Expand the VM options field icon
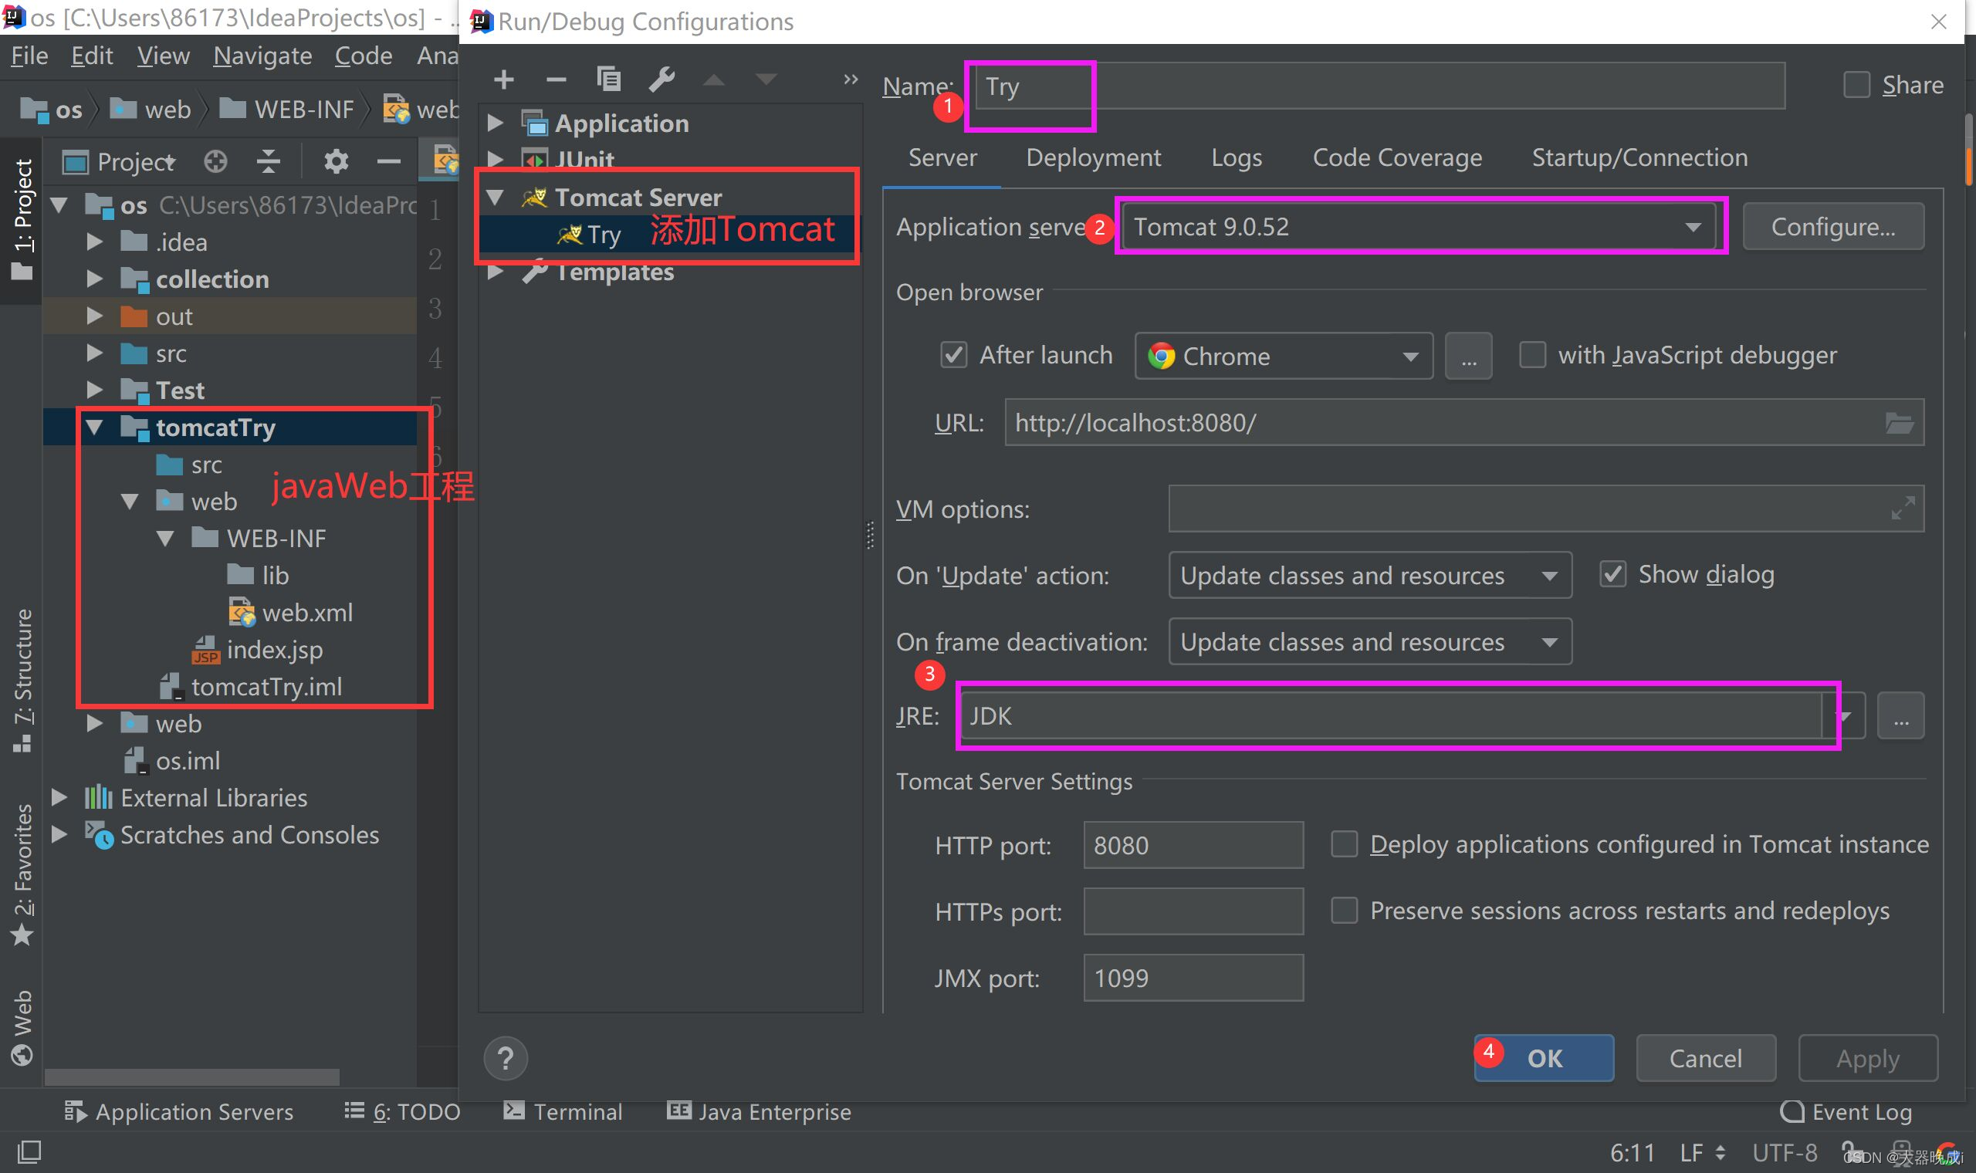 tap(1903, 509)
